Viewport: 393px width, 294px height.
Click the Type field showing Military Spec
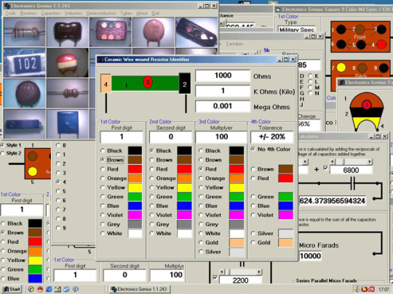tap(297, 29)
